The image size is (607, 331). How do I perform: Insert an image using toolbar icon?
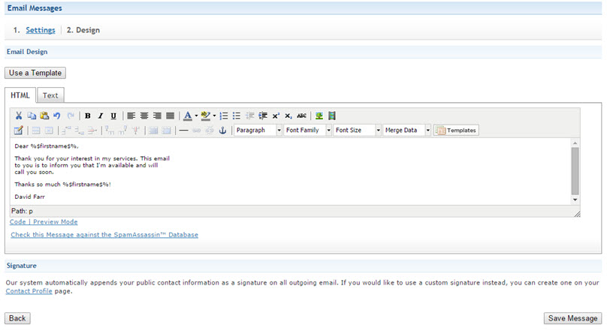coord(319,116)
